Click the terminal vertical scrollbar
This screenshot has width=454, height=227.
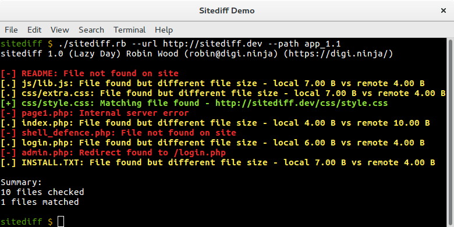[x=451, y=132]
